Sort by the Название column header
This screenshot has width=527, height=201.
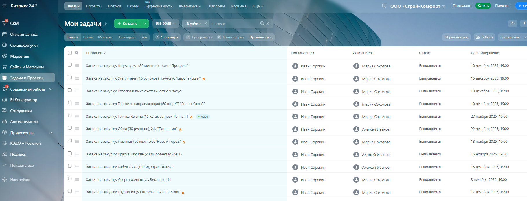coord(96,53)
